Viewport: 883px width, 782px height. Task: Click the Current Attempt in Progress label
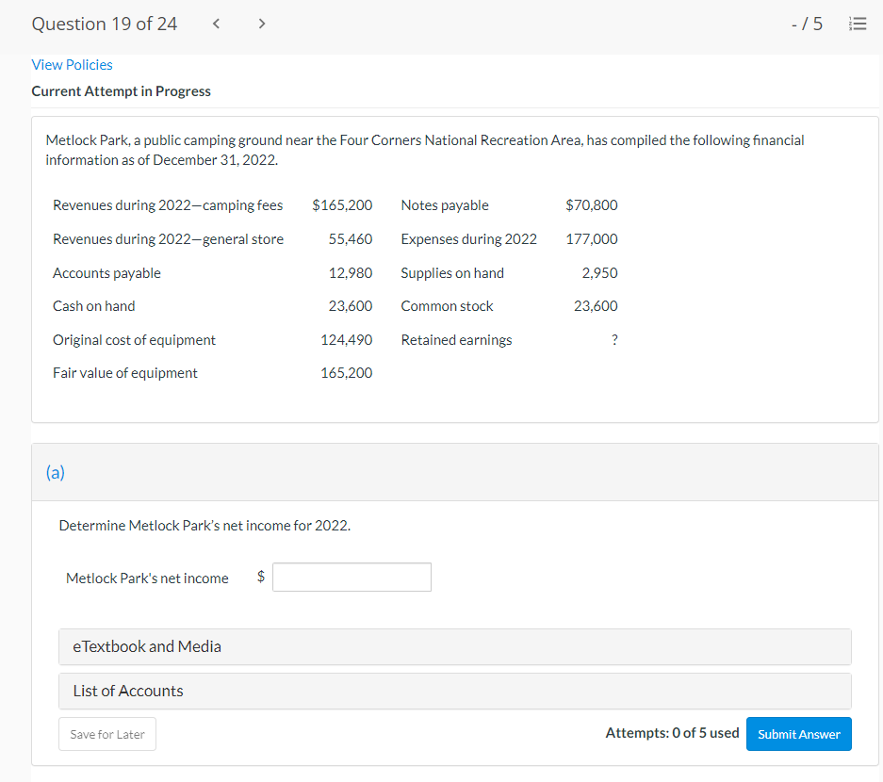pos(121,91)
